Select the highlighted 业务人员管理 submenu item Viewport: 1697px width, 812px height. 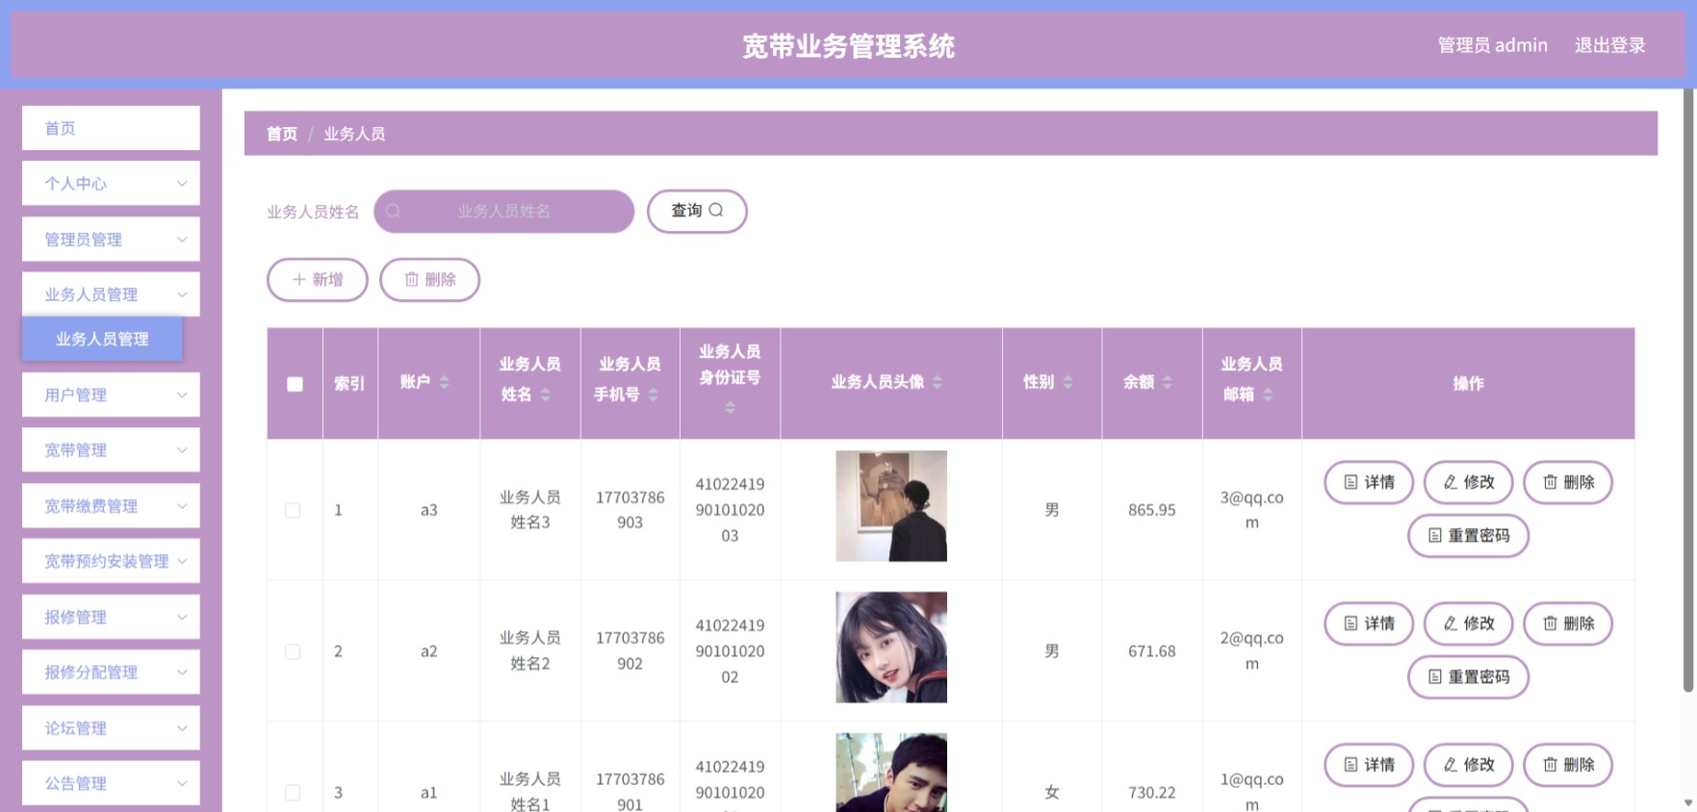click(x=102, y=339)
